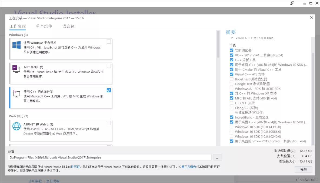This screenshot has height=183, width=320.
Task: Browse install location with the ... button
Action: pos(217,157)
